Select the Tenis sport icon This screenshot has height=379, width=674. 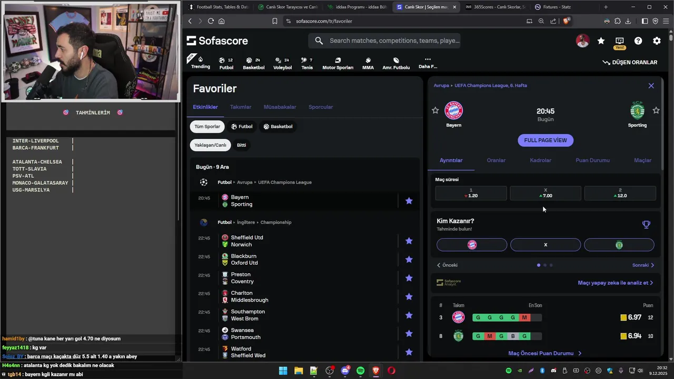(x=307, y=63)
